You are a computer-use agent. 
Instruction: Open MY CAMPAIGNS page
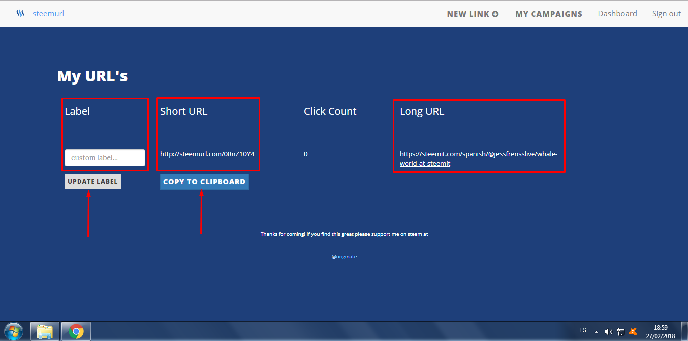(x=548, y=14)
